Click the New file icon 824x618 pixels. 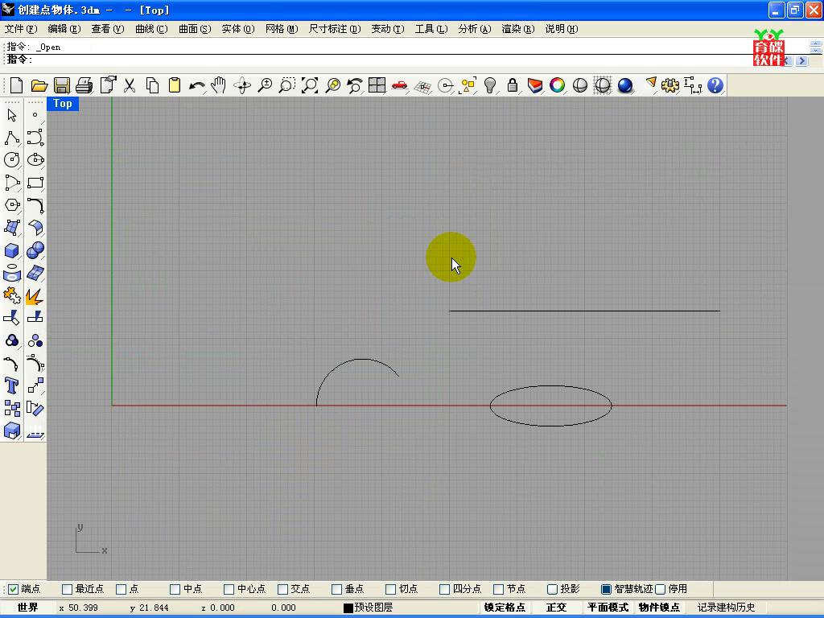pos(16,85)
